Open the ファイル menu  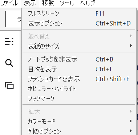(9, 3)
